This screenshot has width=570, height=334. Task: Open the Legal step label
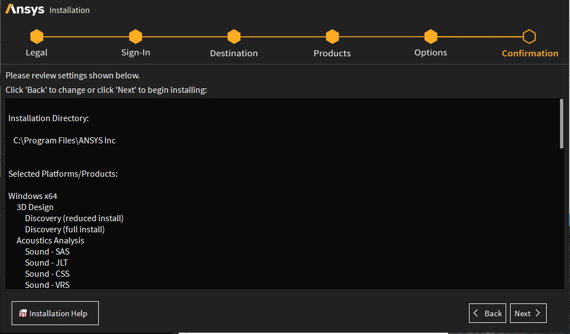[x=37, y=53]
